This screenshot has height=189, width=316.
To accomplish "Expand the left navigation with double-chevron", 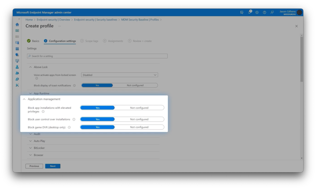I will (x=19, y=19).
